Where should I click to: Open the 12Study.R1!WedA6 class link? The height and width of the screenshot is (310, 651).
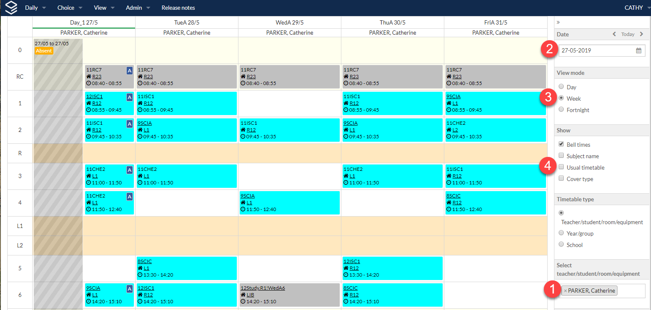pyautogui.click(x=263, y=288)
